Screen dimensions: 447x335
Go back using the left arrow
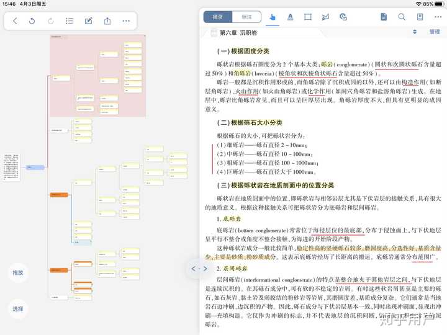(15, 21)
